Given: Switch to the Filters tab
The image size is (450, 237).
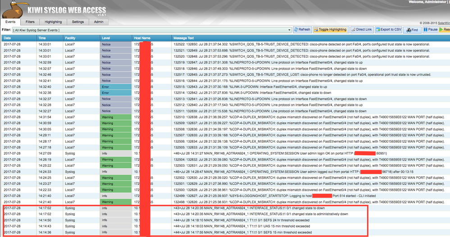Looking at the screenshot, I should tap(30, 22).
